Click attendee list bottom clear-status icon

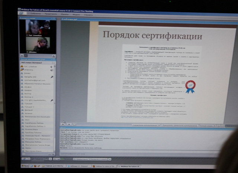coord(49,154)
